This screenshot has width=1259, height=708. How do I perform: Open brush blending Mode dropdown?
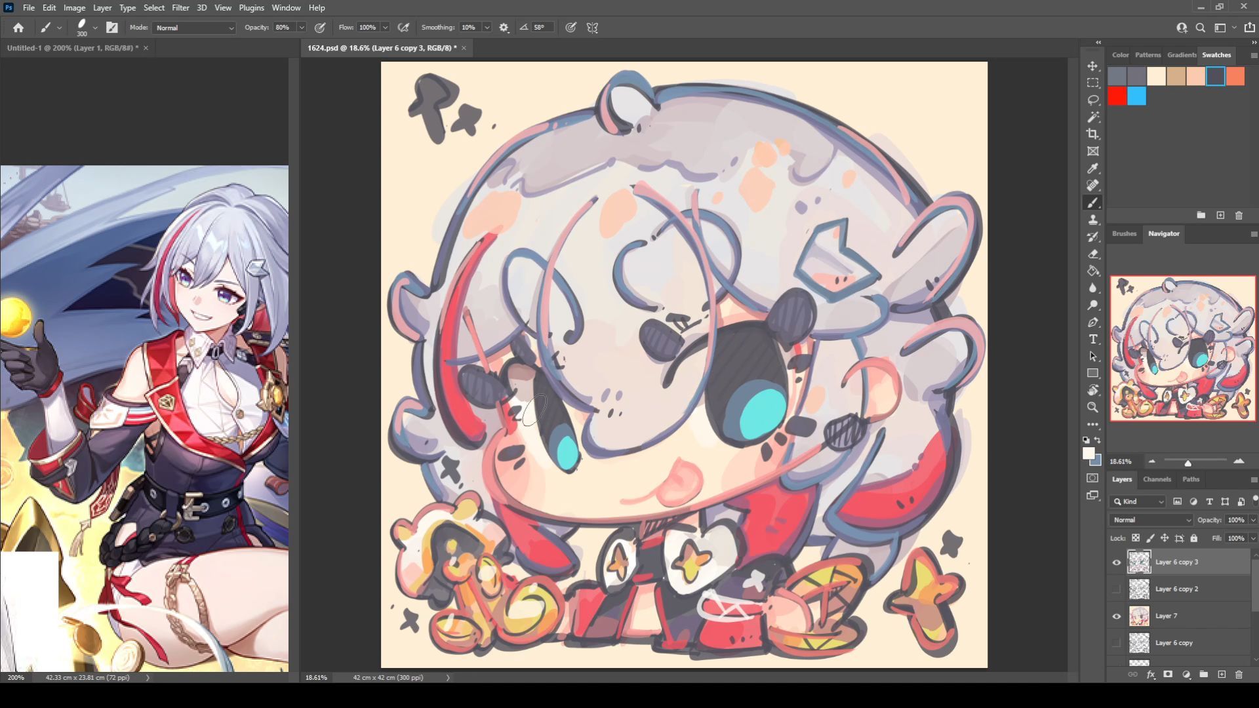(194, 28)
